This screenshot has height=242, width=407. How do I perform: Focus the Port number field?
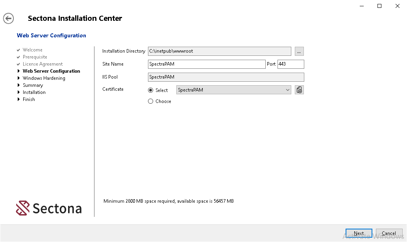(290, 64)
